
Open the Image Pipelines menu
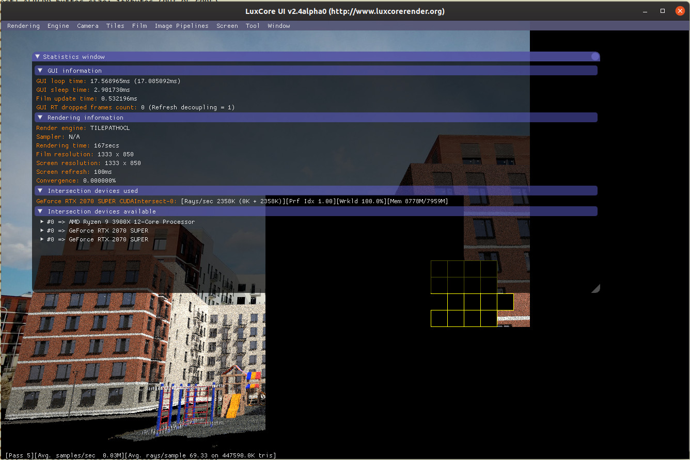(x=182, y=25)
